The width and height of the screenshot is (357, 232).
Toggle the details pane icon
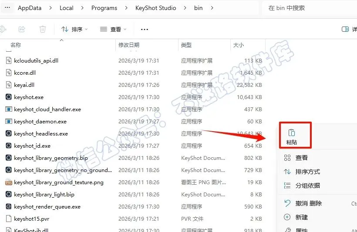pos(345,29)
